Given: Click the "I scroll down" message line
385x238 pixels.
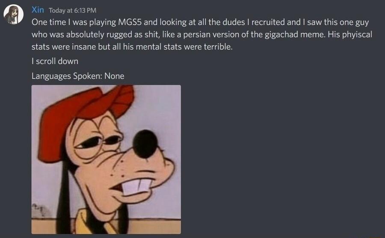Looking at the screenshot, I should click(x=55, y=61).
